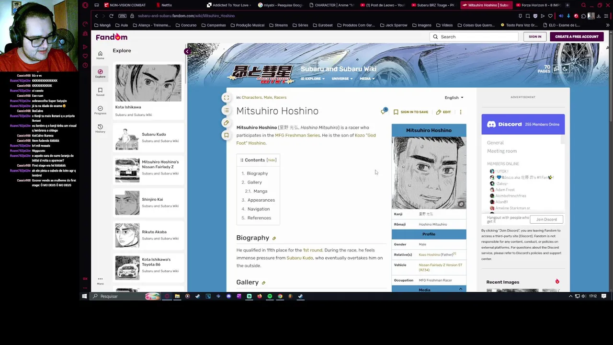Open Spotify from the taskbar
613x345 pixels.
[x=270, y=296]
